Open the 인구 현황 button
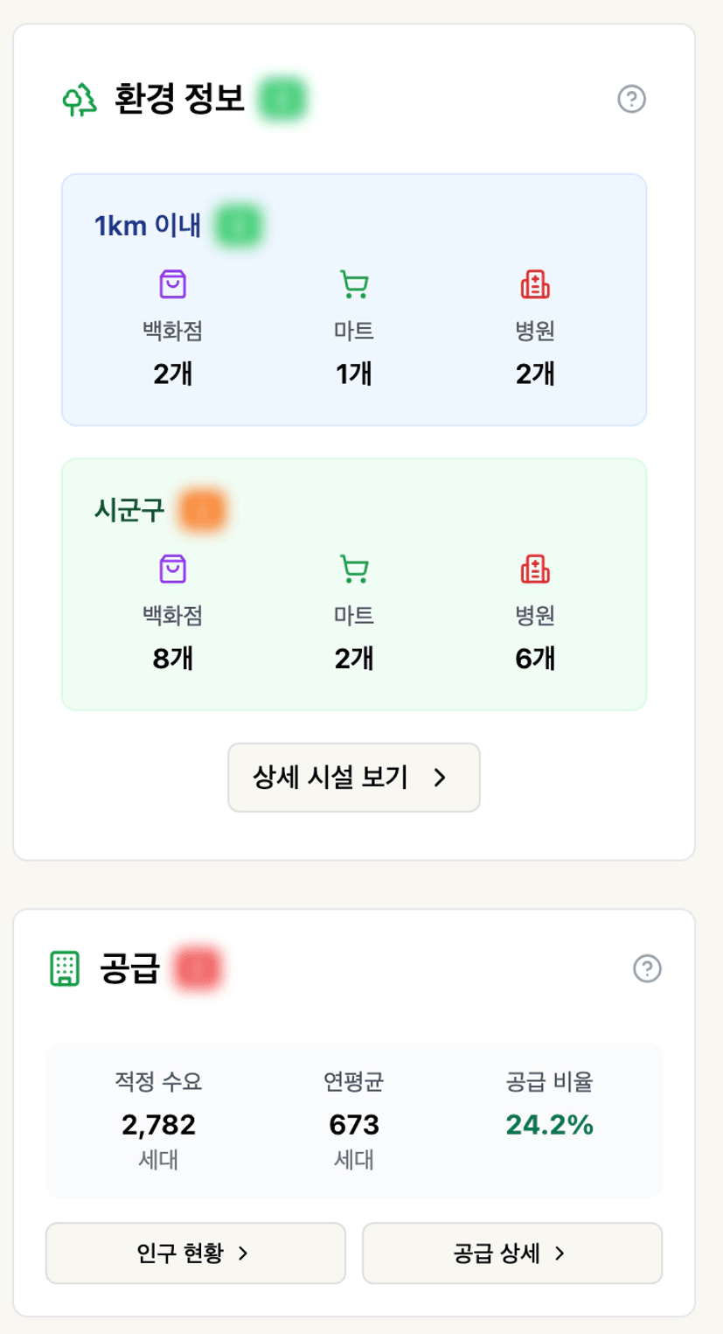The height and width of the screenshot is (1334, 723). [x=195, y=1254]
